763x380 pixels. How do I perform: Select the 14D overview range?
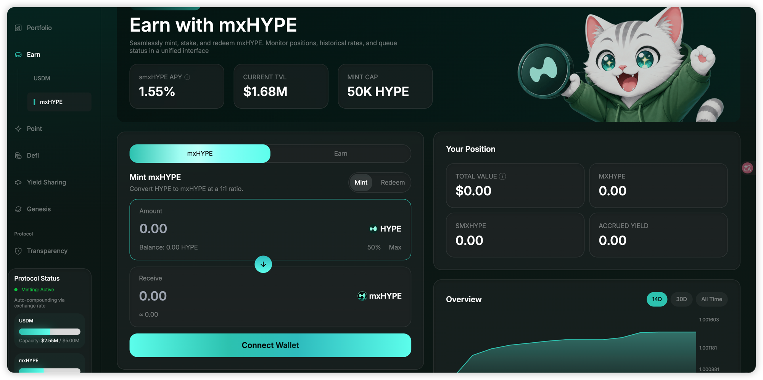pyautogui.click(x=657, y=299)
